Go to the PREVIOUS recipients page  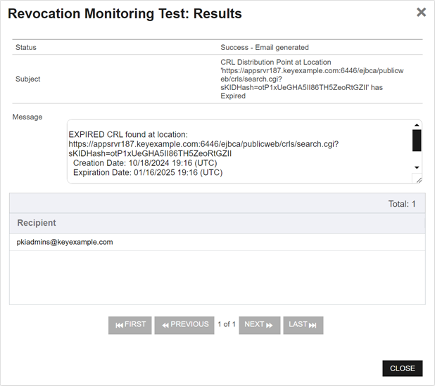pos(184,325)
